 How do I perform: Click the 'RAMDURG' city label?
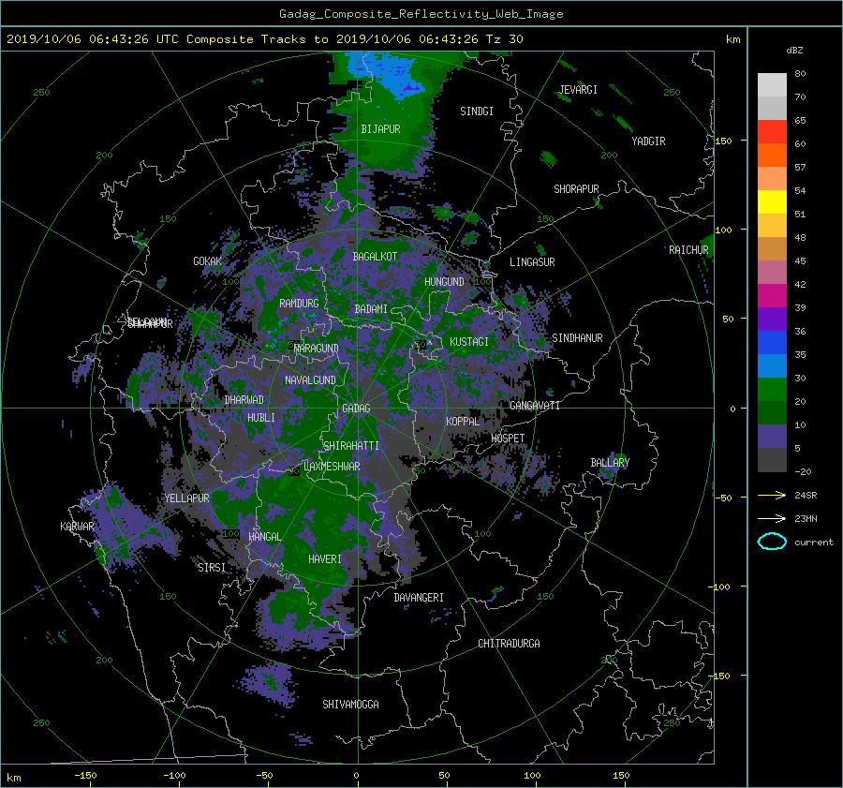tap(299, 304)
